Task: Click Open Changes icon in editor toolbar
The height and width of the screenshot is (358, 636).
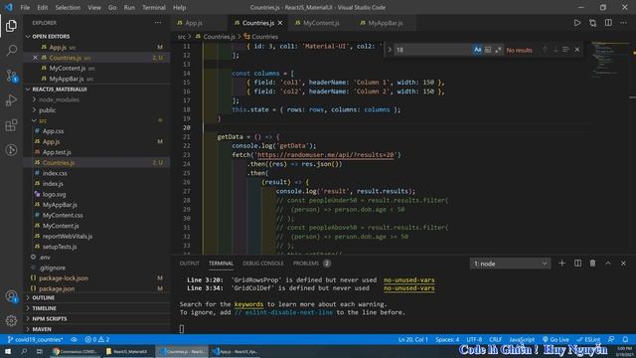Action: pos(592,23)
